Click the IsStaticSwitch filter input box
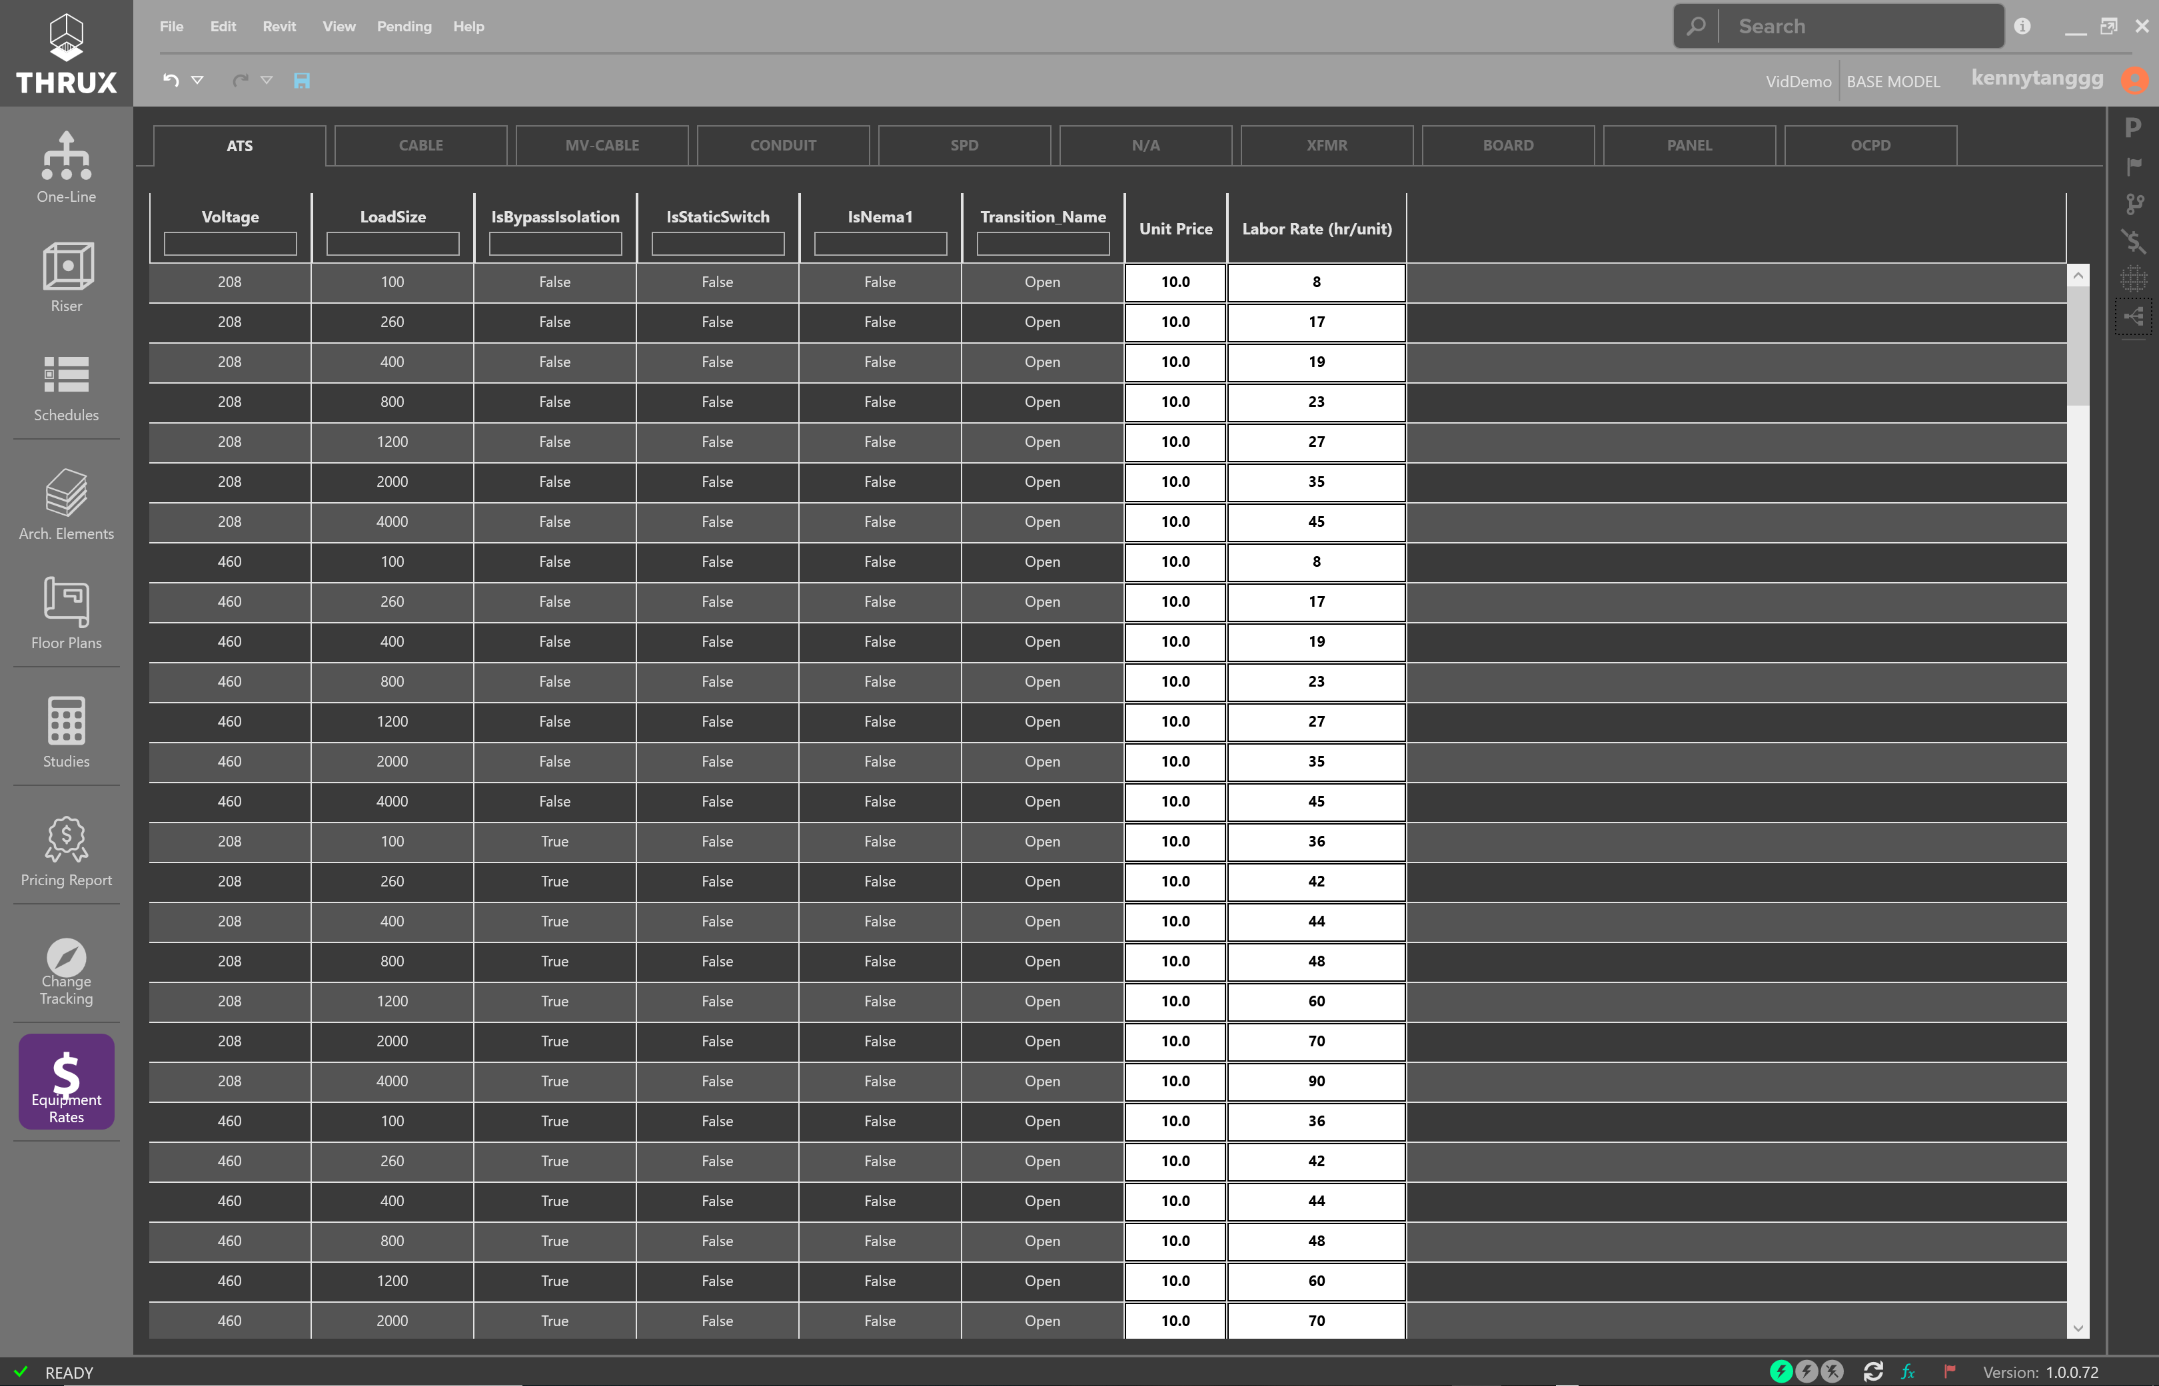The width and height of the screenshot is (2159, 1386). point(718,243)
